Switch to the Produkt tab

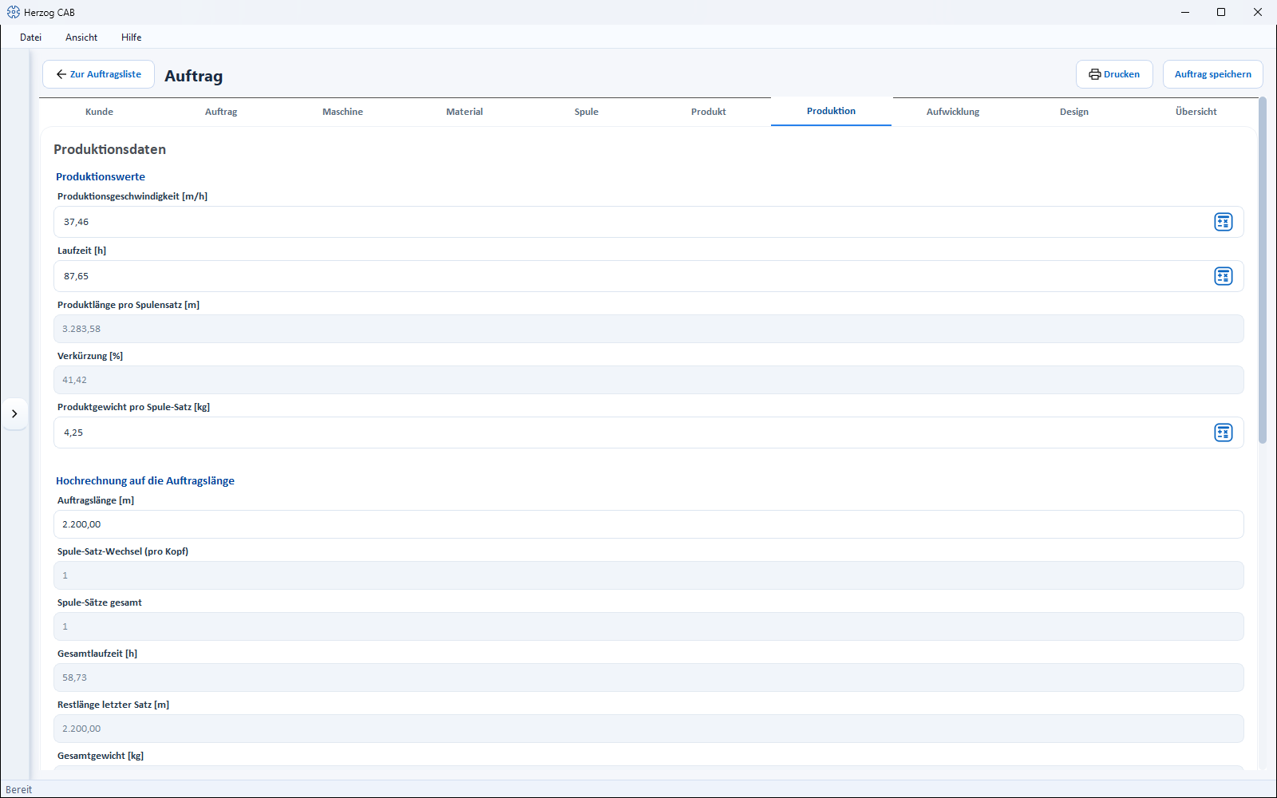(709, 112)
